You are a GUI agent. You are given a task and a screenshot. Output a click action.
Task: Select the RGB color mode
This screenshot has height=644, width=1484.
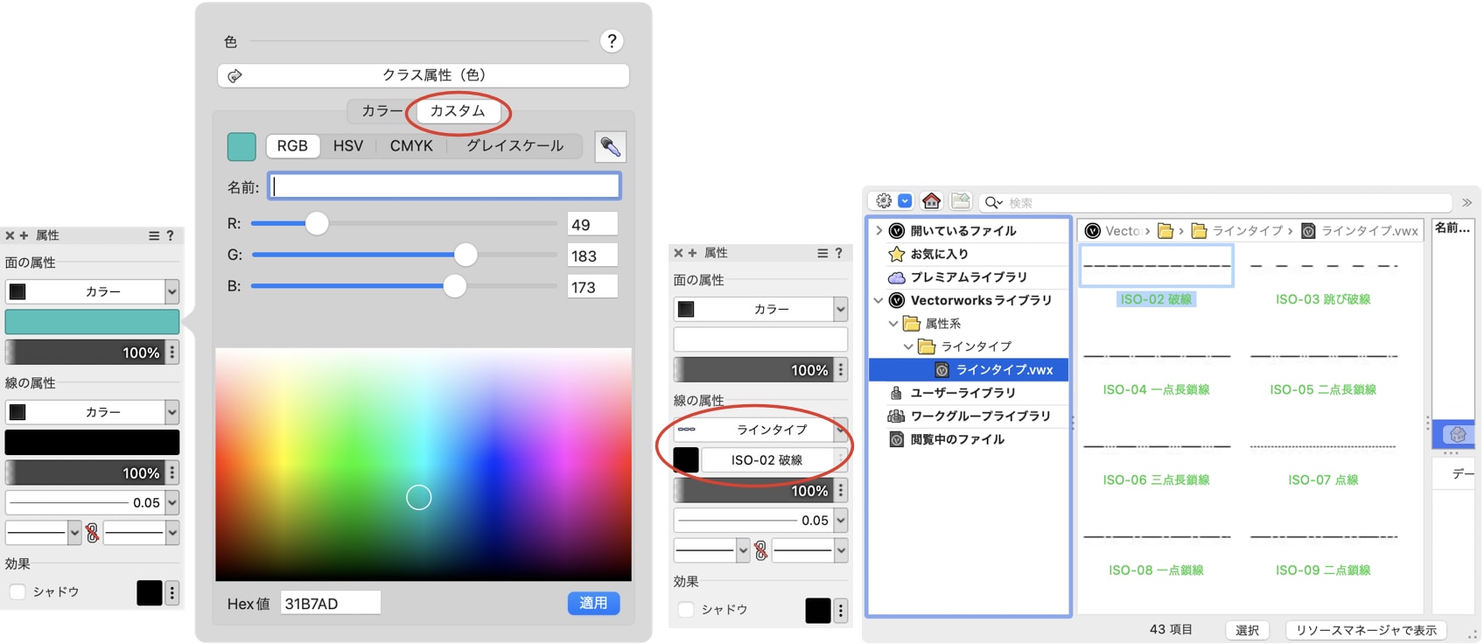(x=292, y=146)
